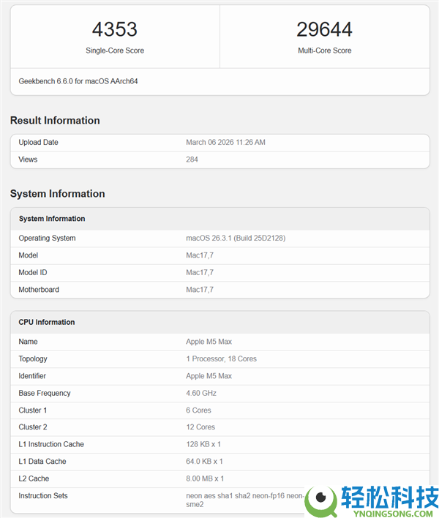The height and width of the screenshot is (518, 439).
Task: Select the Upload Date value March 06 2026
Action: tap(225, 143)
